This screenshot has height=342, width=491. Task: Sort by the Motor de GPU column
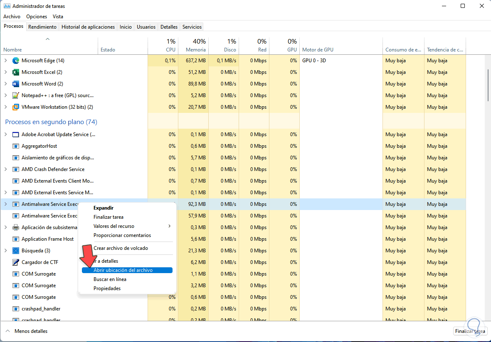[x=341, y=46]
